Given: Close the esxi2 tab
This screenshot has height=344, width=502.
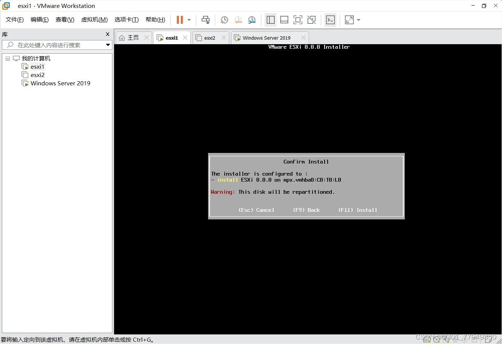Looking at the screenshot, I should click(224, 38).
